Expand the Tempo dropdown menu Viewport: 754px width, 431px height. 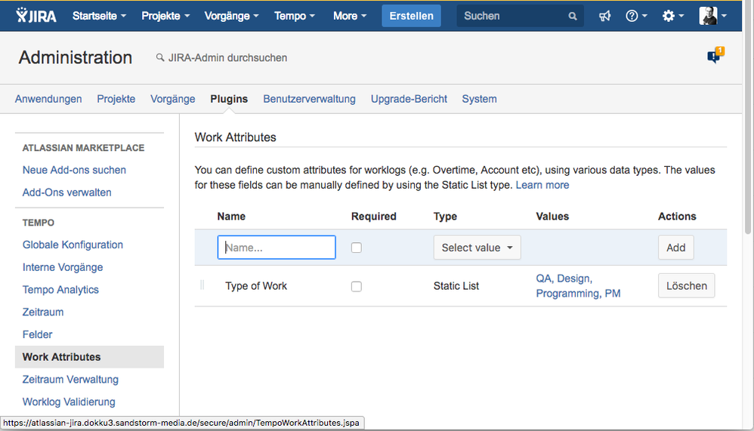(295, 16)
